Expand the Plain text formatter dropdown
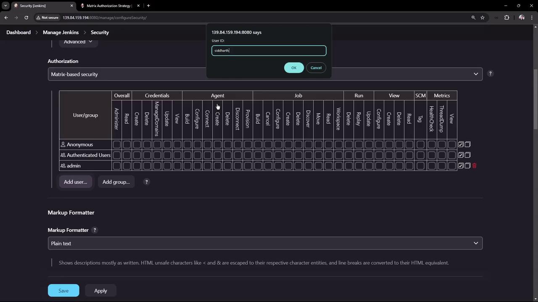The height and width of the screenshot is (302, 538). 265,243
